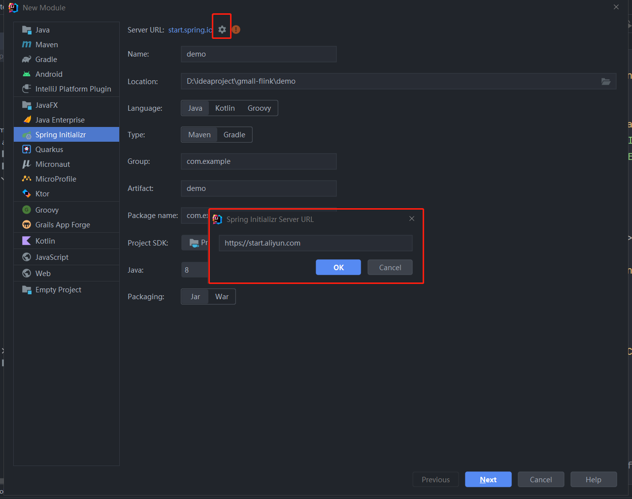This screenshot has height=499, width=632.
Task: Select IntelliJ Platform Plugin in sidebar
Action: click(x=67, y=89)
